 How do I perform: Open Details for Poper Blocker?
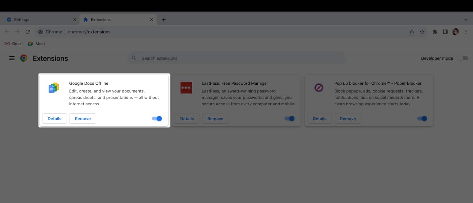[x=320, y=119]
